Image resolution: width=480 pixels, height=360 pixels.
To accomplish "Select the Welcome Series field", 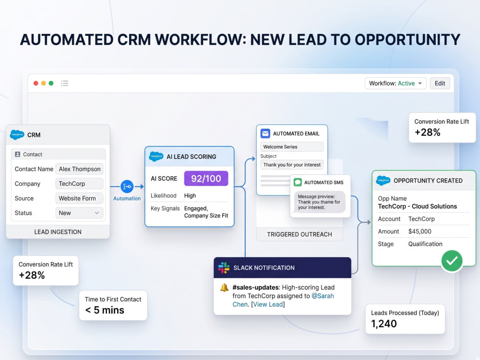I will (x=292, y=146).
